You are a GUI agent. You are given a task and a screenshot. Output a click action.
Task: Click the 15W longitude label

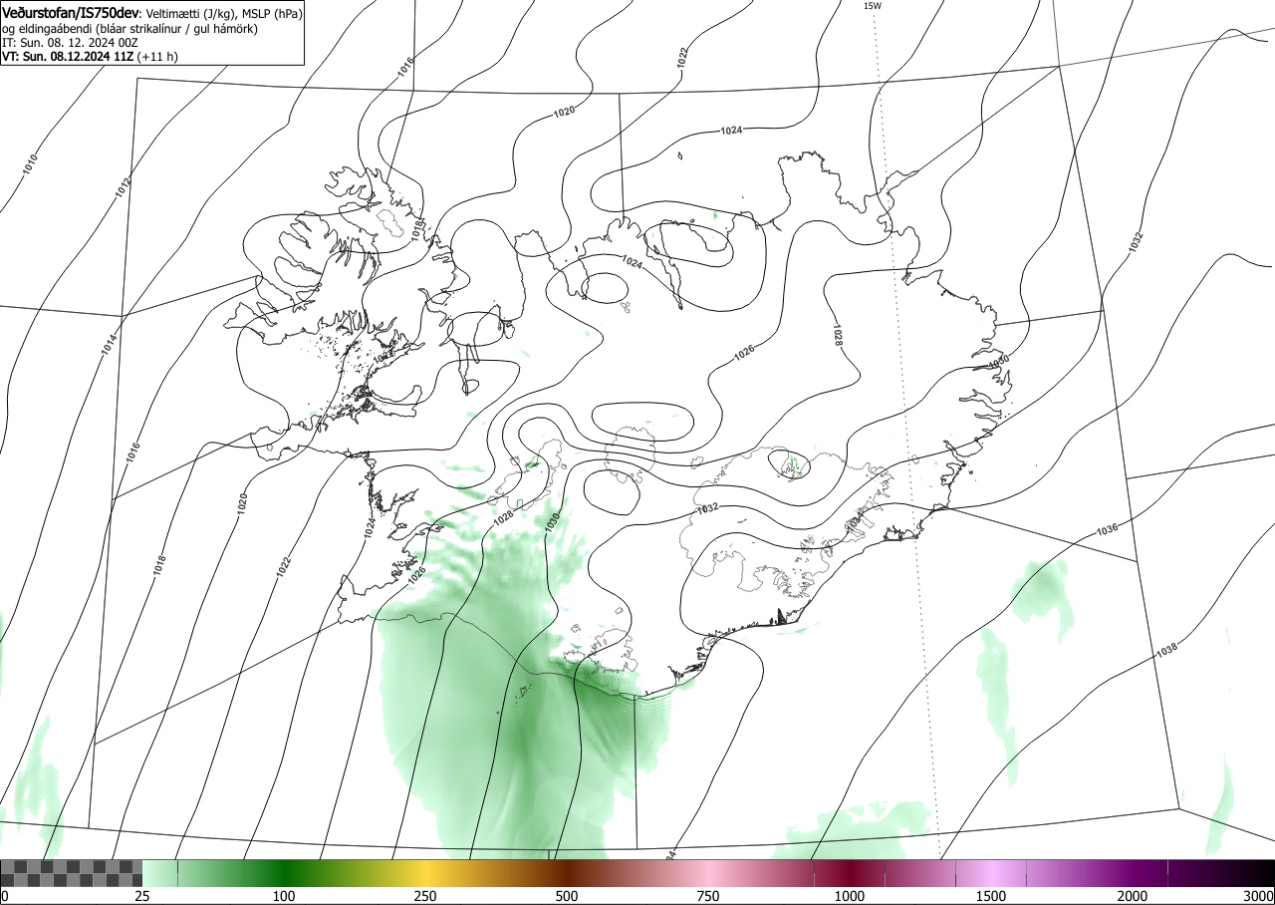tap(872, 6)
